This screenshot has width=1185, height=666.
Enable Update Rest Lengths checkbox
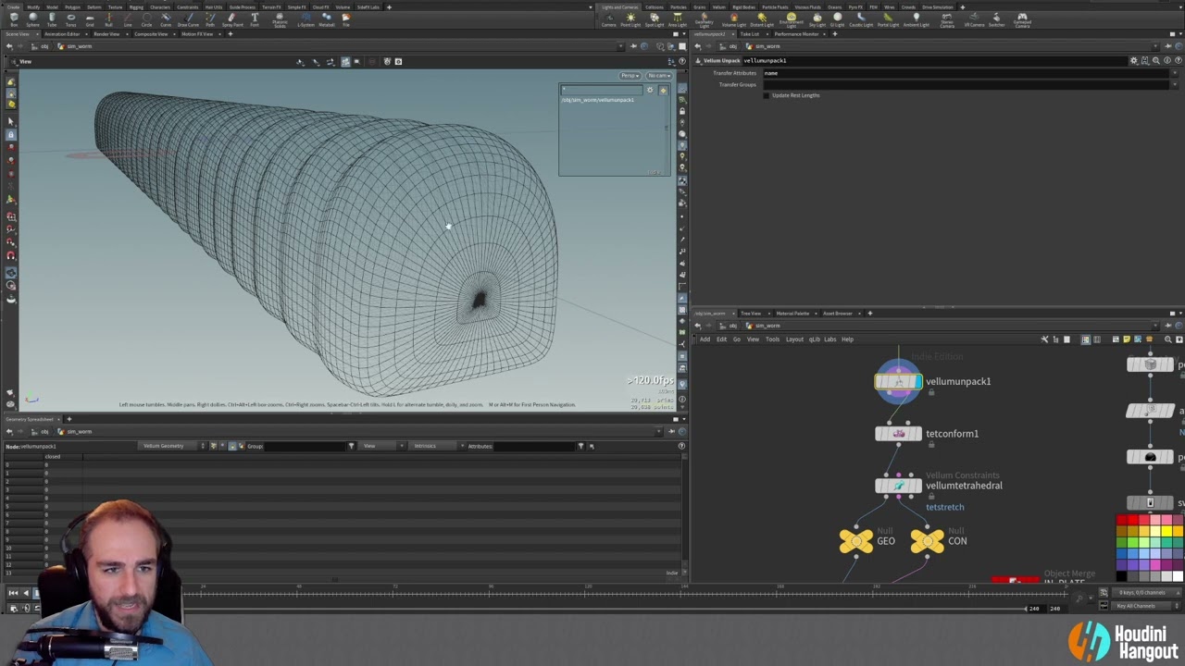[767, 95]
